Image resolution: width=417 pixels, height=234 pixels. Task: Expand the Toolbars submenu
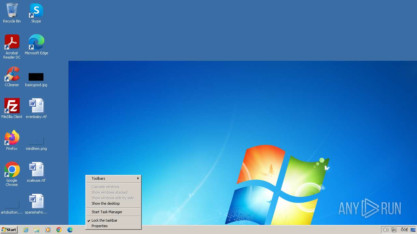tap(113, 178)
